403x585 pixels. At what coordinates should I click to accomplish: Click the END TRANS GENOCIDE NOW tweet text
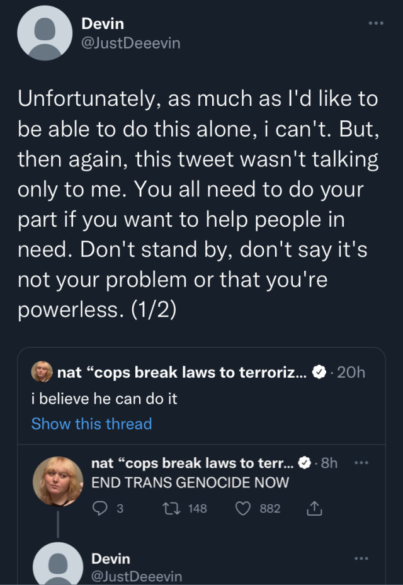point(190,483)
